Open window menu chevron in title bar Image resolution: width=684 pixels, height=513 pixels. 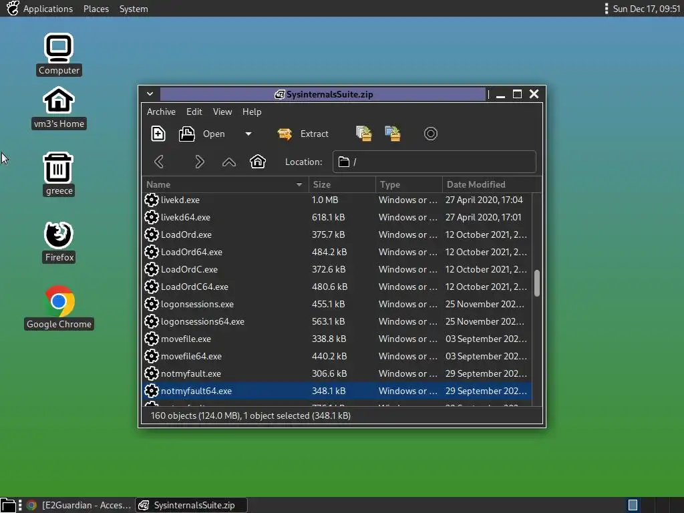[150, 94]
